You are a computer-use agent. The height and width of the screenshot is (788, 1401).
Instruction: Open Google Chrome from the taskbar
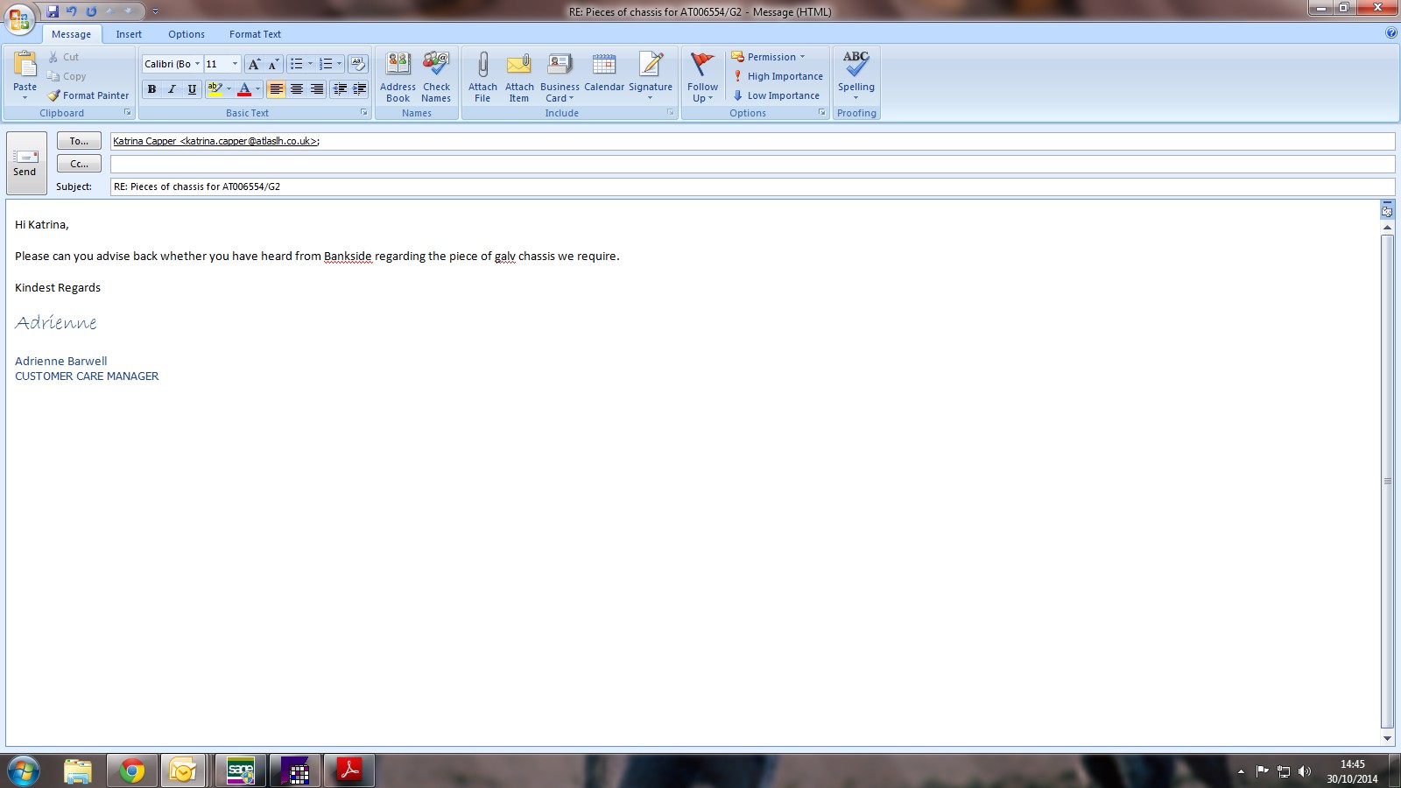[132, 771]
